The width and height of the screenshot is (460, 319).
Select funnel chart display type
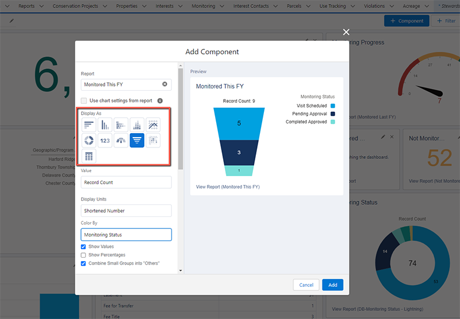click(x=137, y=141)
